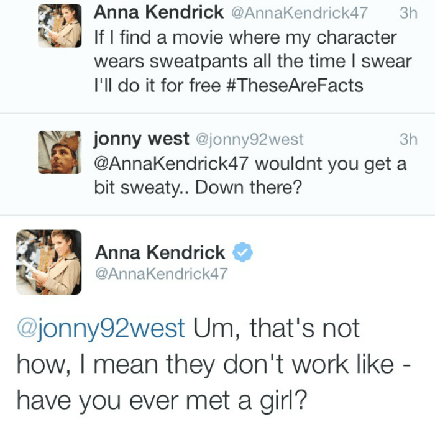Click the 3h timestamp on jonny west's reply
The height and width of the screenshot is (422, 435).
408,140
